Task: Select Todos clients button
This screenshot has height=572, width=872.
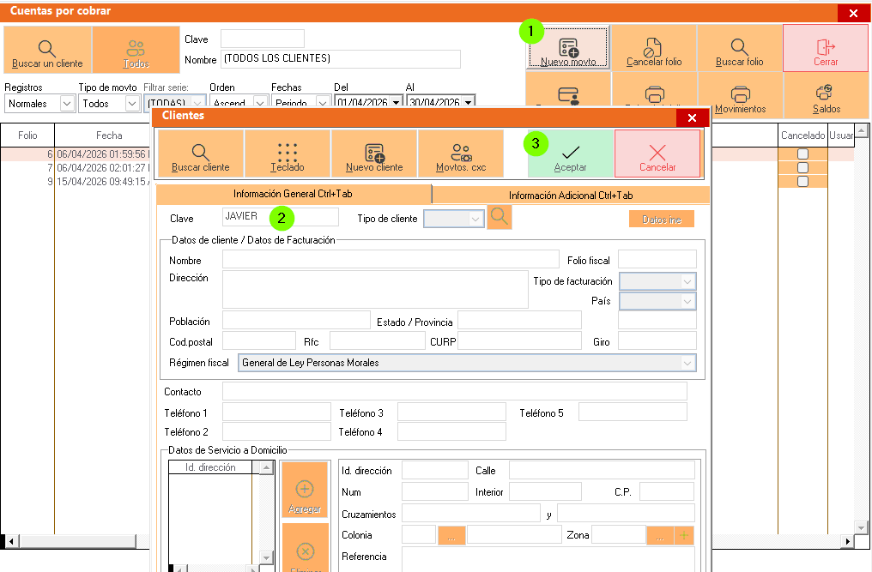Action: coord(136,50)
